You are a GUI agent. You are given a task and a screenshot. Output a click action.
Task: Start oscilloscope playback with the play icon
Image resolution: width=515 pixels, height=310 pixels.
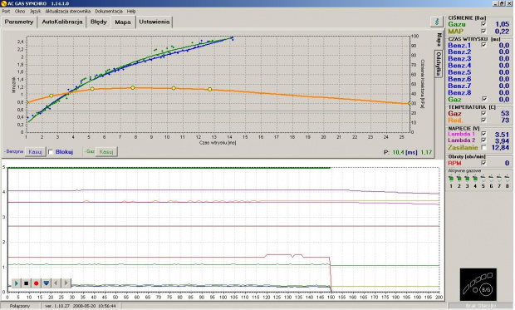coord(16,283)
